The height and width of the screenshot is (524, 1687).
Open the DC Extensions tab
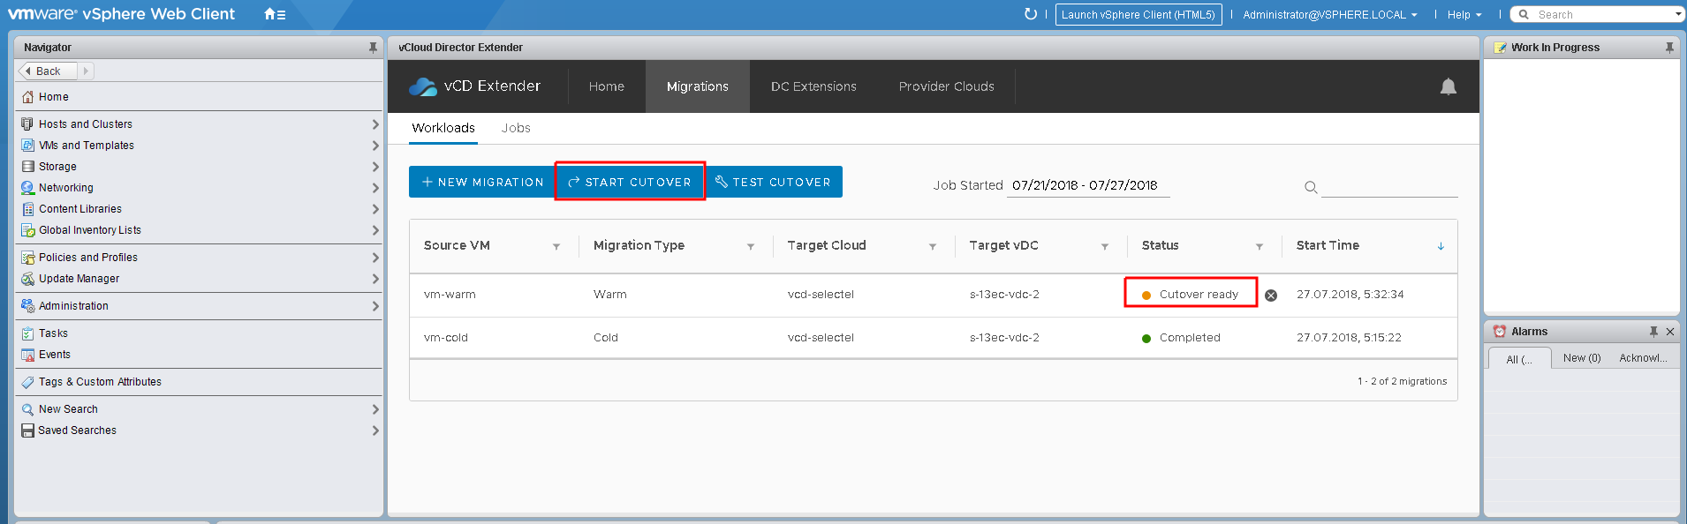click(813, 86)
